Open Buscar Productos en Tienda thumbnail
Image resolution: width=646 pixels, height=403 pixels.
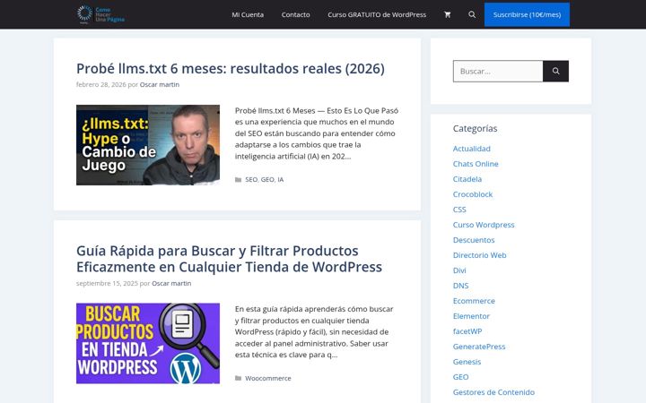tap(148, 343)
